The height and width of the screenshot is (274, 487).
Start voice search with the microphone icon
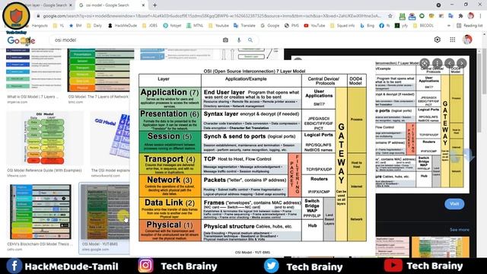(x=239, y=40)
